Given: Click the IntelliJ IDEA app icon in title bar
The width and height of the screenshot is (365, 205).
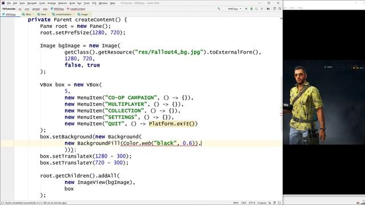Looking at the screenshot, I should [3, 3].
